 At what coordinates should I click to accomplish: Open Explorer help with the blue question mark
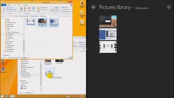pos(71,5)
